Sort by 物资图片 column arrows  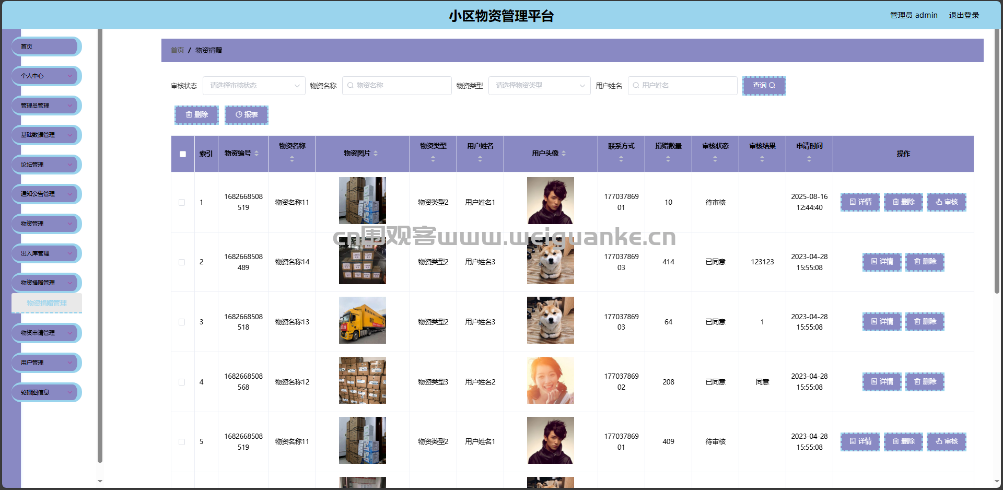click(376, 154)
